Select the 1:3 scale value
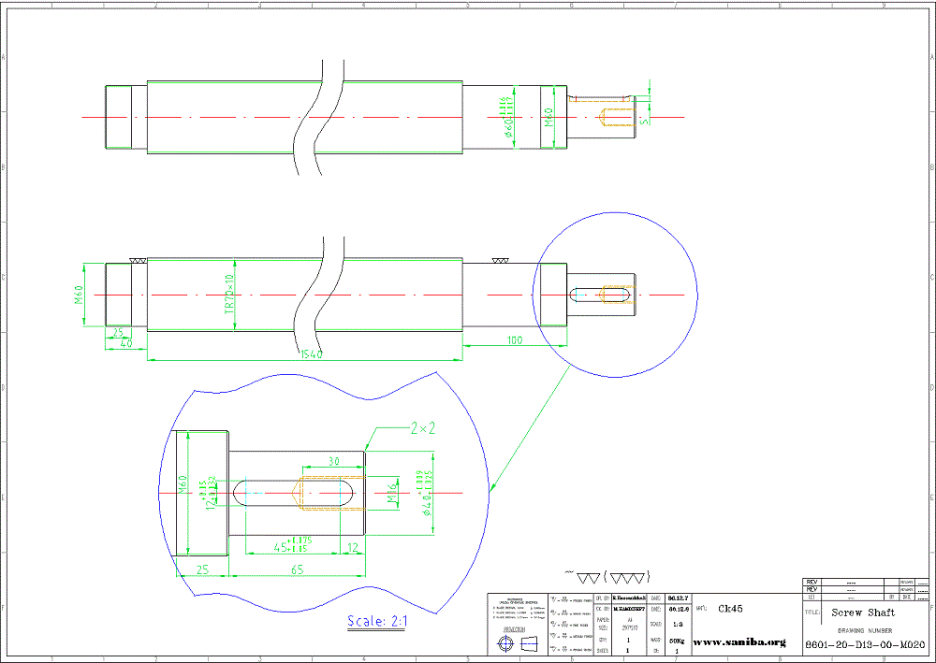The height and width of the screenshot is (663, 936). pyautogui.click(x=678, y=625)
